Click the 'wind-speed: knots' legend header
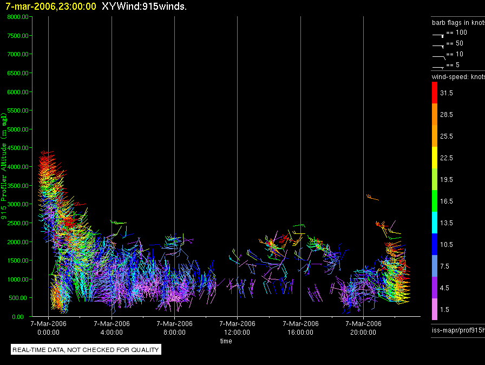This screenshot has width=485, height=365. (x=458, y=77)
